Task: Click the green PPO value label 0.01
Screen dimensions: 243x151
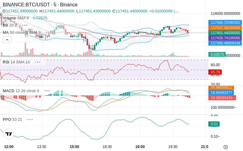Action: 214,124
